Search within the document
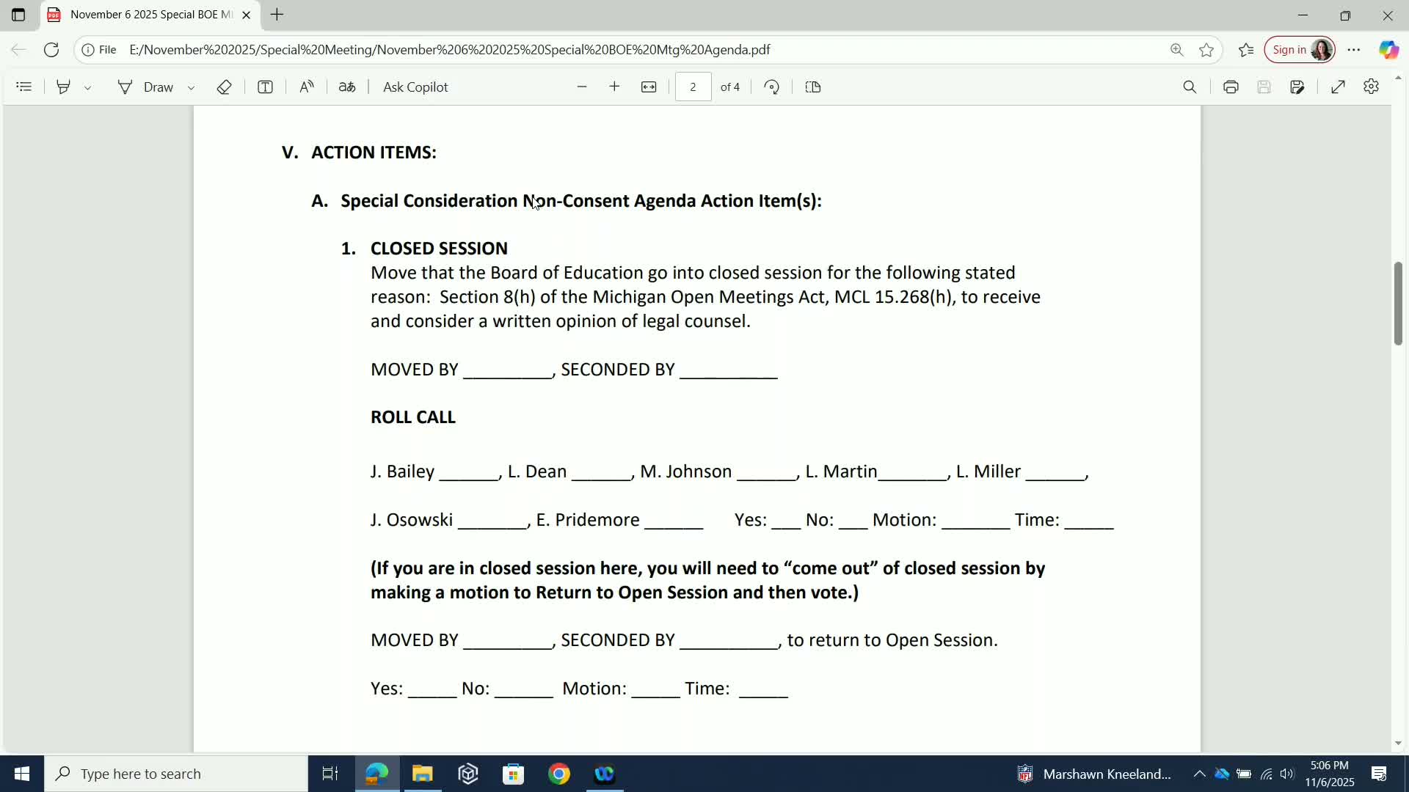The height and width of the screenshot is (792, 1409). pyautogui.click(x=1190, y=87)
